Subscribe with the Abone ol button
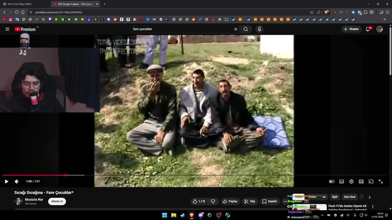The width and height of the screenshot is (392, 220). 57,201
